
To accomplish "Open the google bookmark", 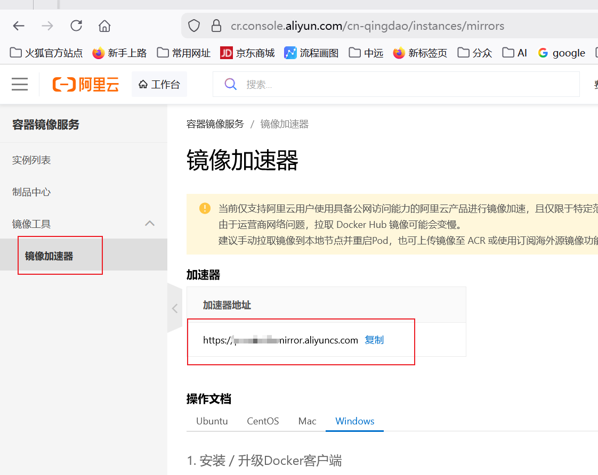I will click(x=561, y=53).
